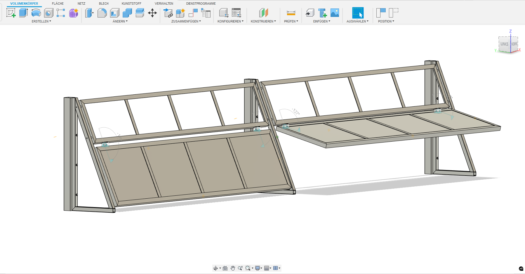The height and width of the screenshot is (274, 525).
Task: Select the Move/Copy arrows tool
Action: pyautogui.click(x=152, y=13)
